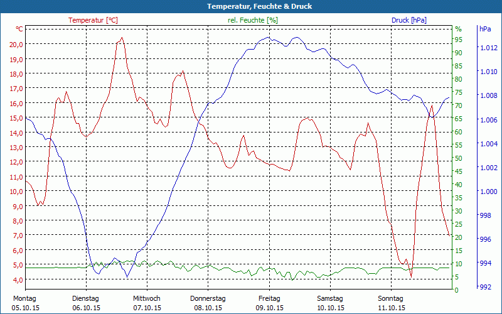Choose the Donnerstag 08.10.15 date label
This screenshot has height=314, width=502.
click(x=208, y=303)
